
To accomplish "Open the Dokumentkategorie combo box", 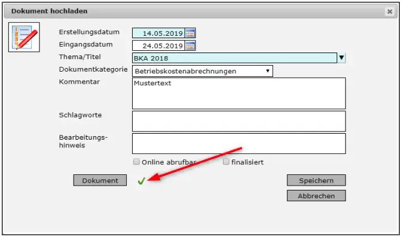I will (203, 71).
